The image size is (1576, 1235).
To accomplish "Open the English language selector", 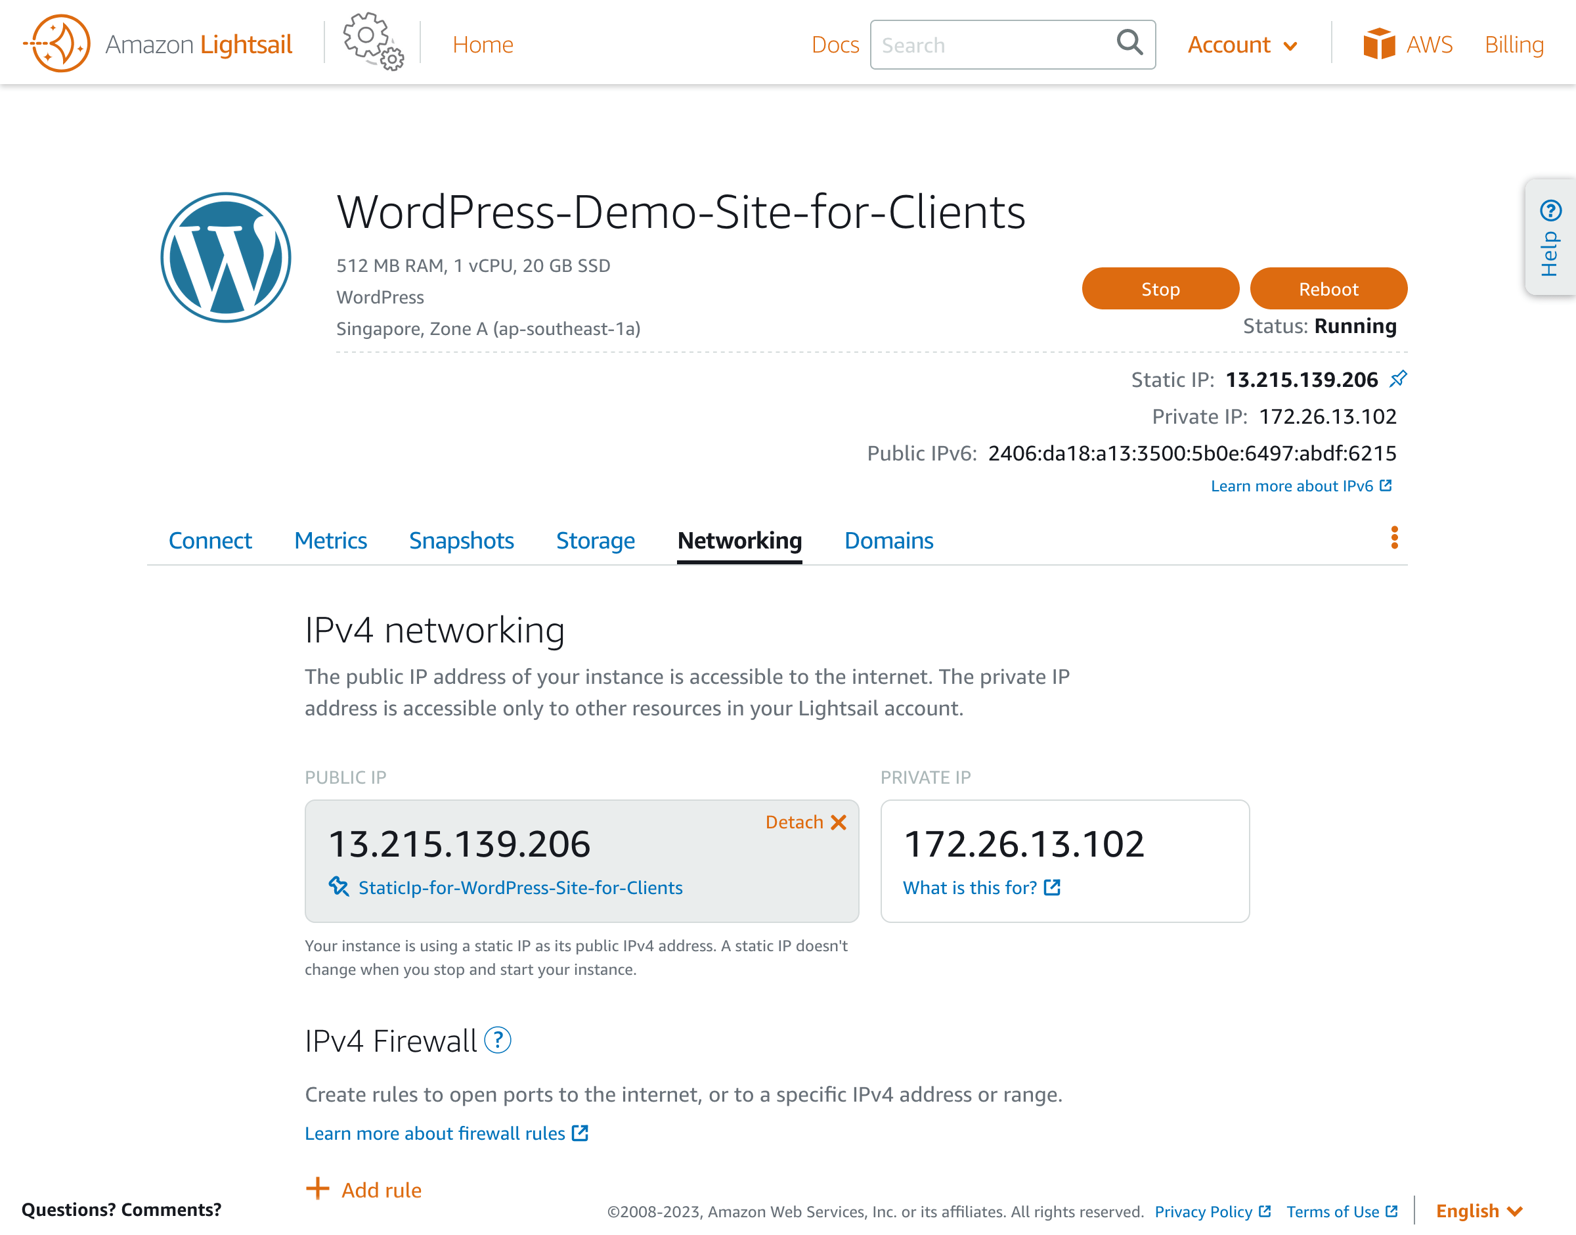I will (x=1478, y=1211).
